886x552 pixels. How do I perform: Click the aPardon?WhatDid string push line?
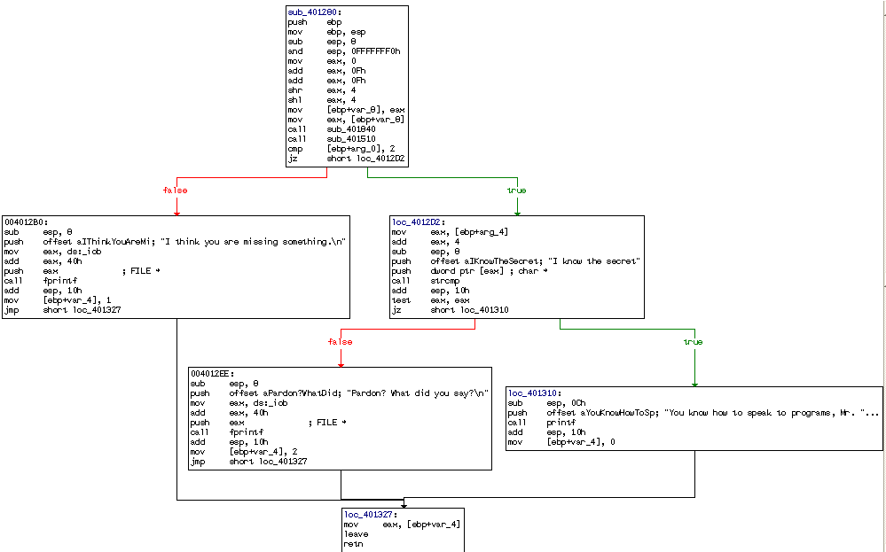pyautogui.click(x=340, y=393)
